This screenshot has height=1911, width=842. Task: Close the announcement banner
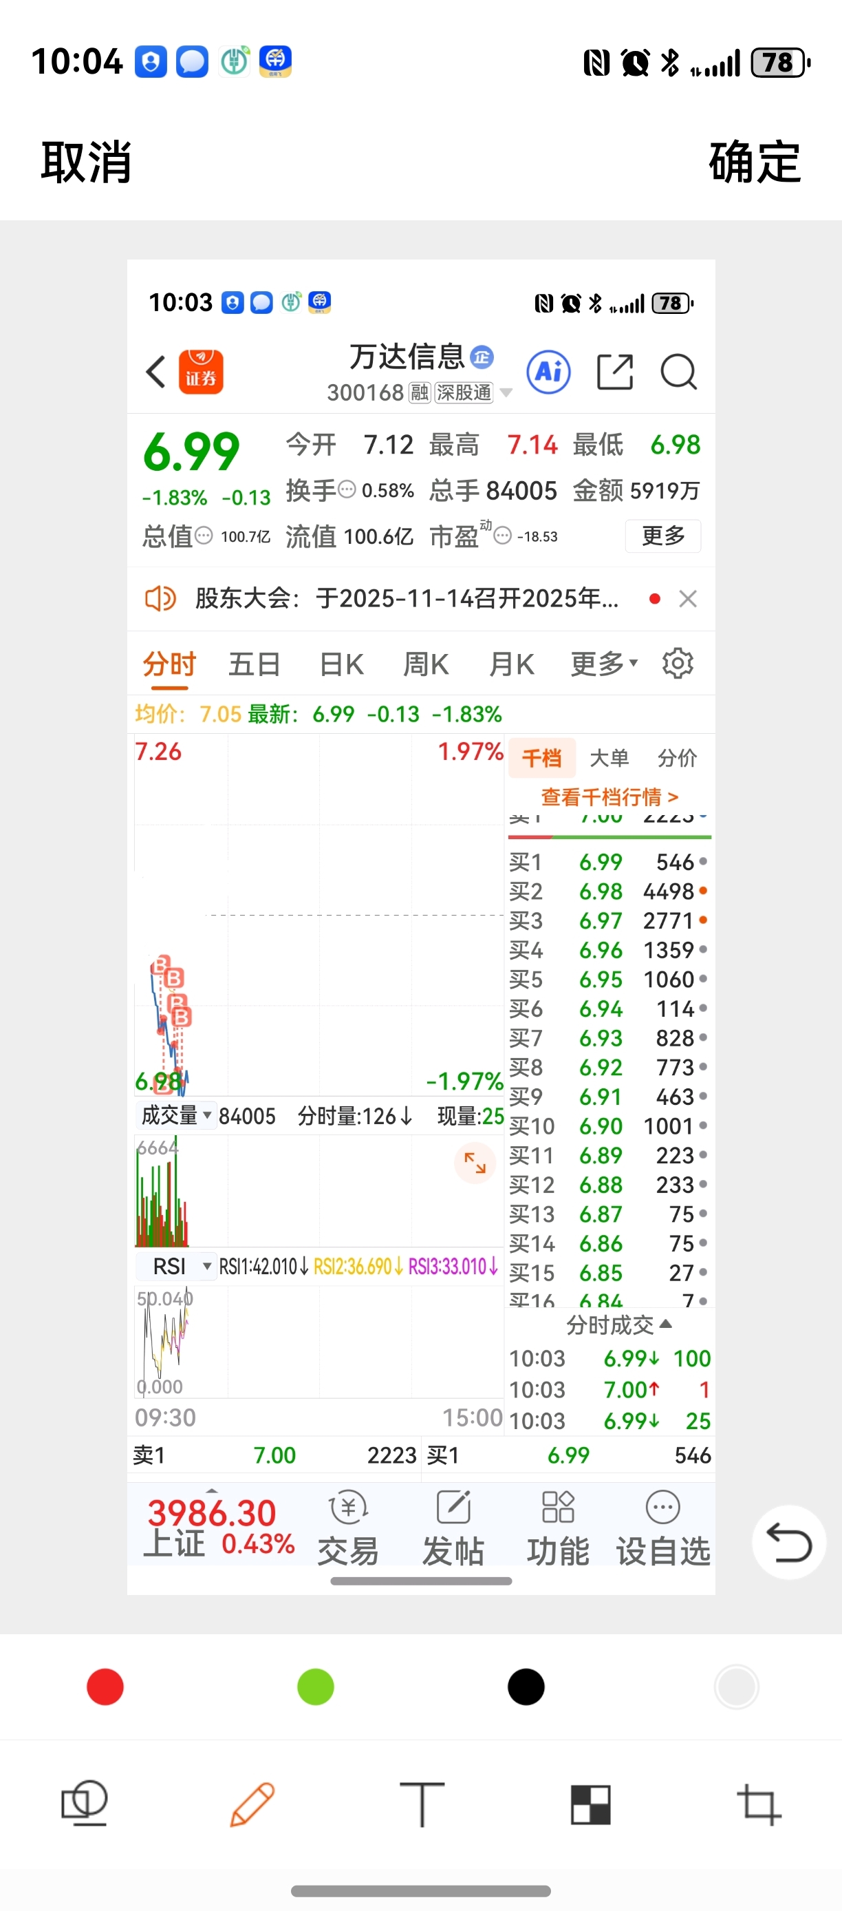tap(688, 599)
